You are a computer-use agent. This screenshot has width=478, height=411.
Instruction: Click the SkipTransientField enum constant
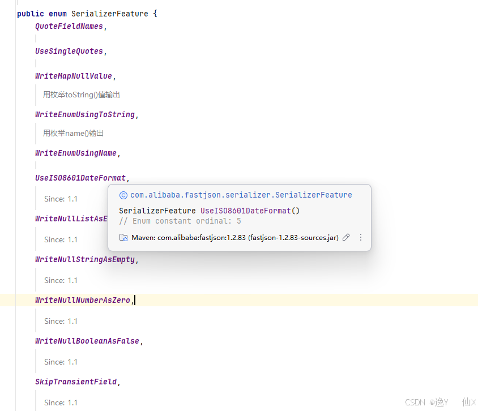pos(76,382)
